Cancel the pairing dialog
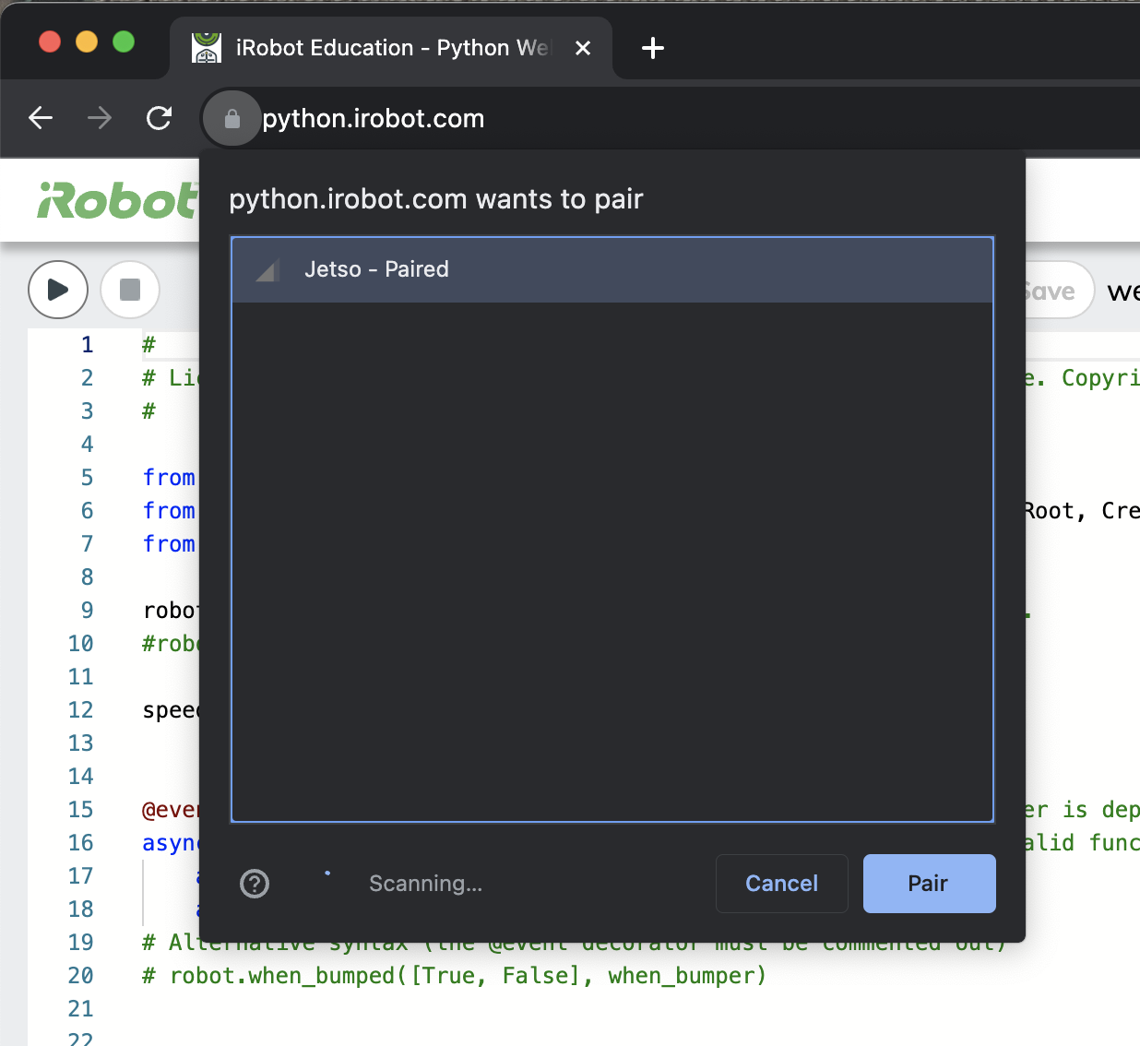 781,884
